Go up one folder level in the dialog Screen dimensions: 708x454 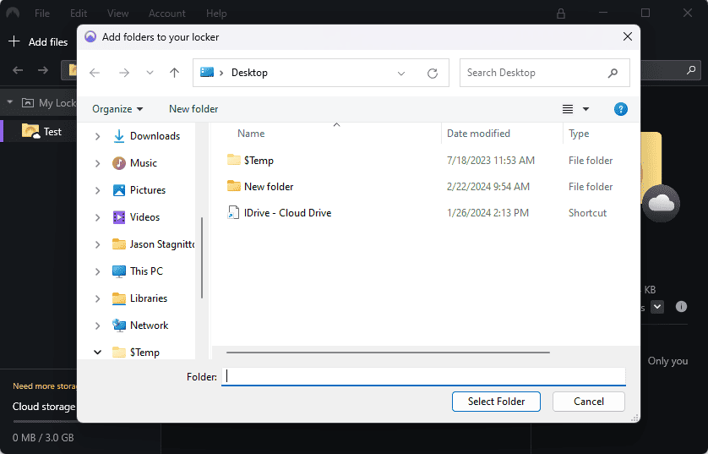[x=174, y=73]
